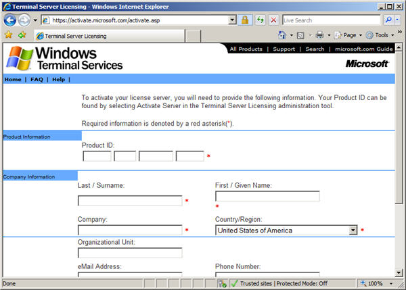Click the third Product ID box
406x290 pixels.
(156, 156)
